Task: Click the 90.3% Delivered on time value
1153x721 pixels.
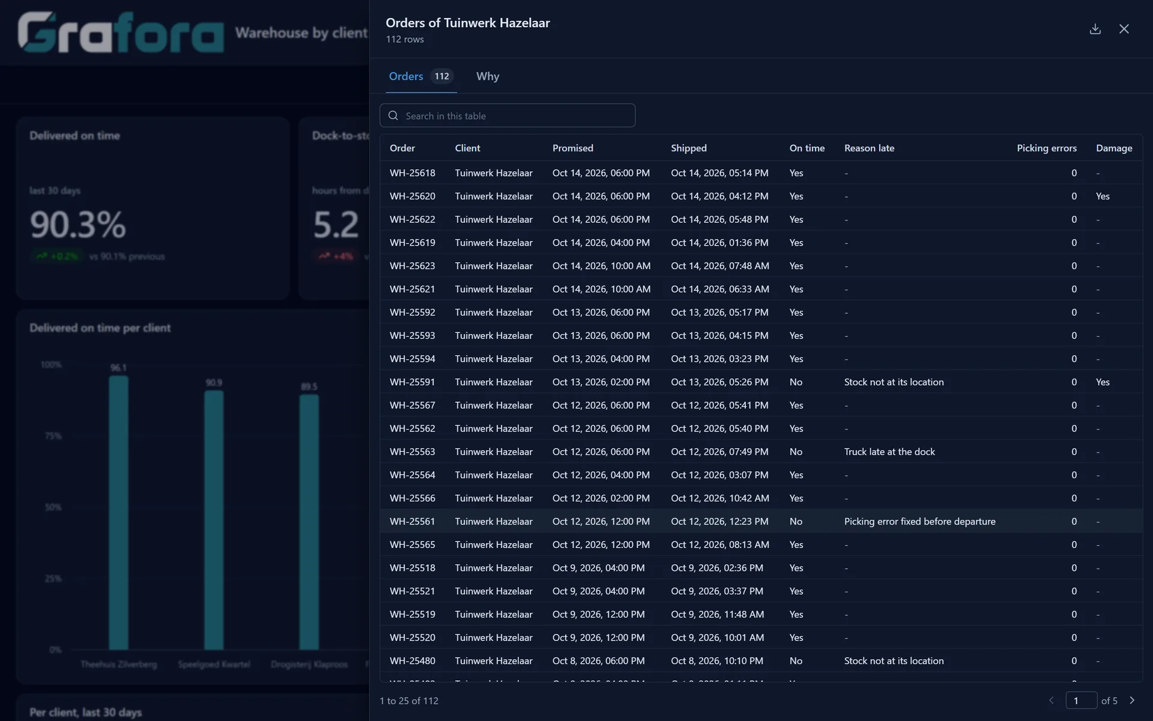Action: pos(78,225)
